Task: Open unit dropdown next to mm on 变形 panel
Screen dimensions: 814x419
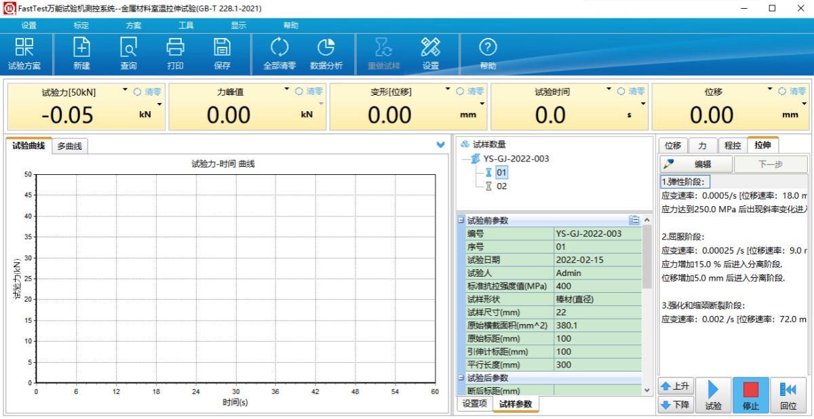Action: point(482,104)
